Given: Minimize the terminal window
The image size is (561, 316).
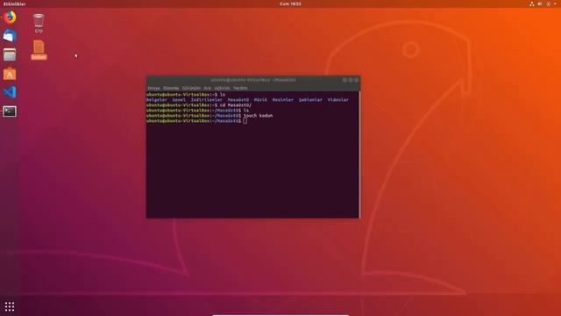Looking at the screenshot, I should tap(344, 80).
